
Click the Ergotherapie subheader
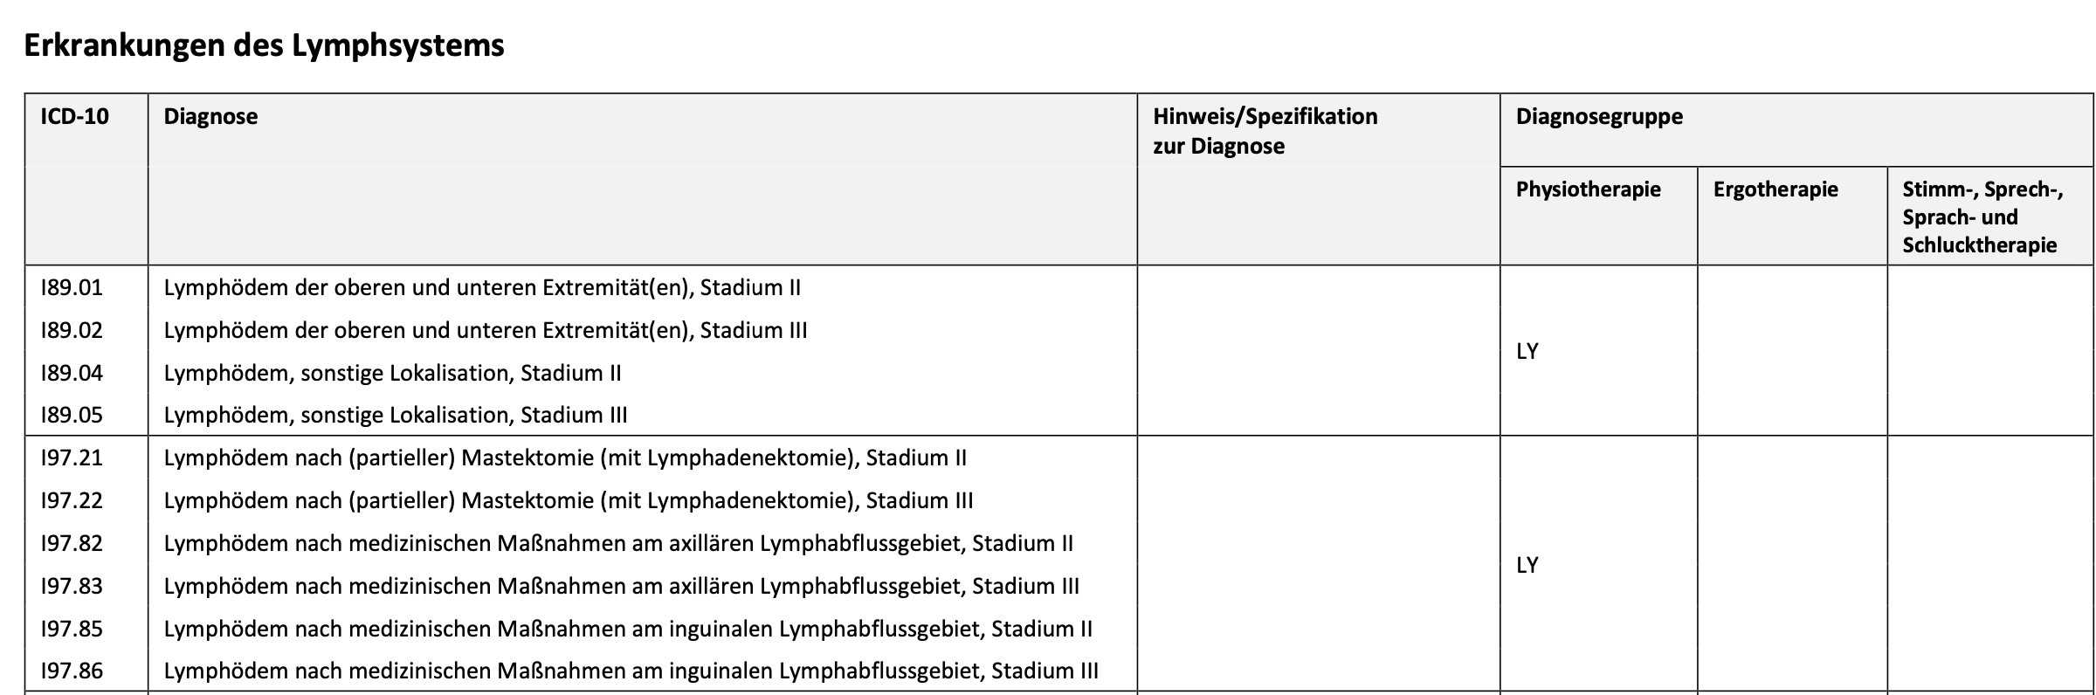point(1775,189)
